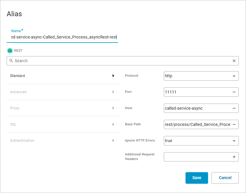
Task: Expand the Advanced section arrow
Action: point(113,92)
